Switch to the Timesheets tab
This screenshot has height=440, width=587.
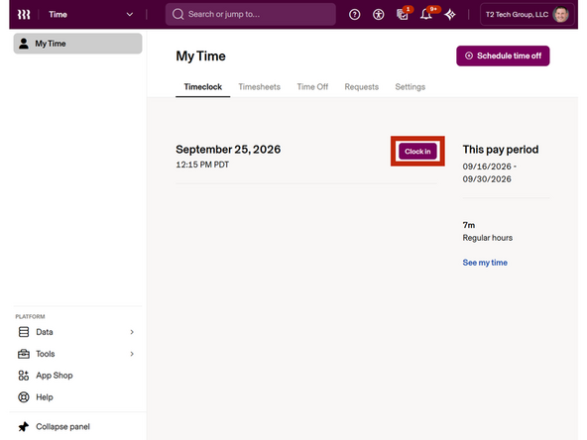pos(260,87)
